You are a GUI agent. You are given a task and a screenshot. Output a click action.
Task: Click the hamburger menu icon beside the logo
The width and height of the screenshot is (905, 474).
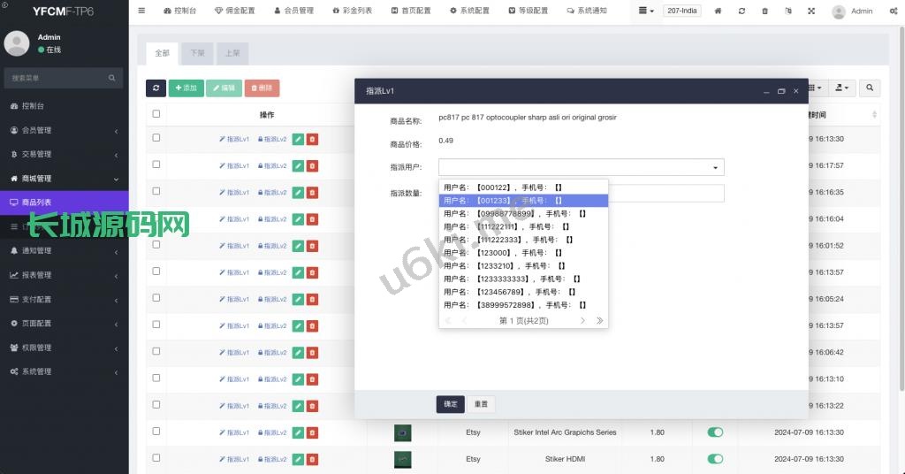[141, 11]
